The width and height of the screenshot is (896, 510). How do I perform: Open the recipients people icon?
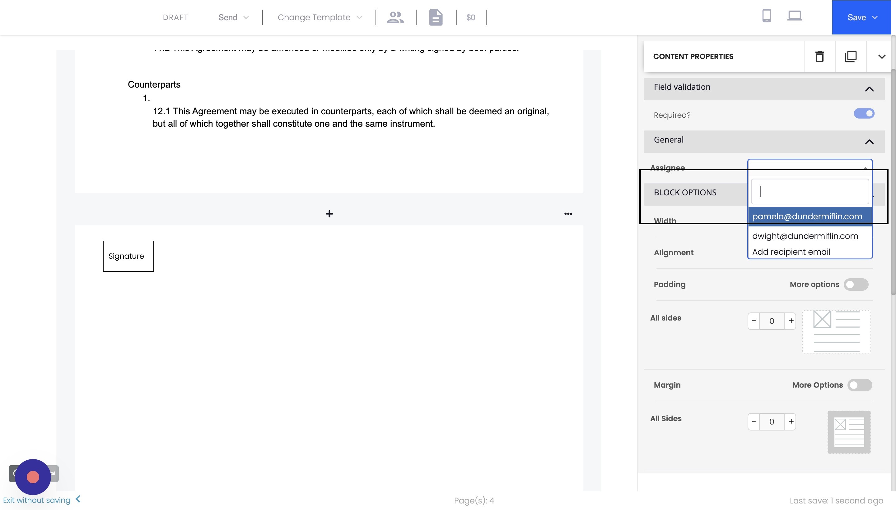click(395, 17)
